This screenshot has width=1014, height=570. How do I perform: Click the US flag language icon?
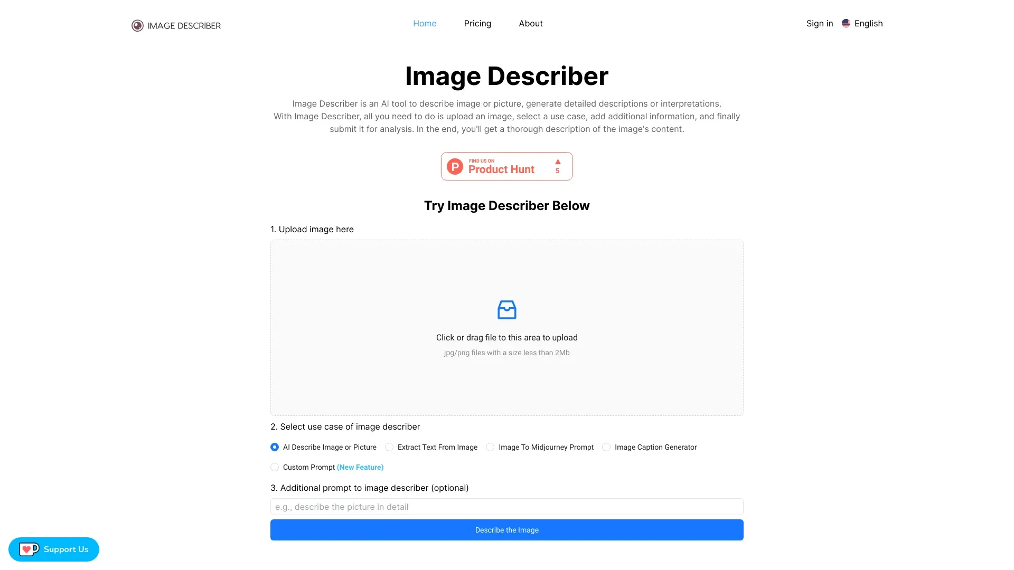847,24
